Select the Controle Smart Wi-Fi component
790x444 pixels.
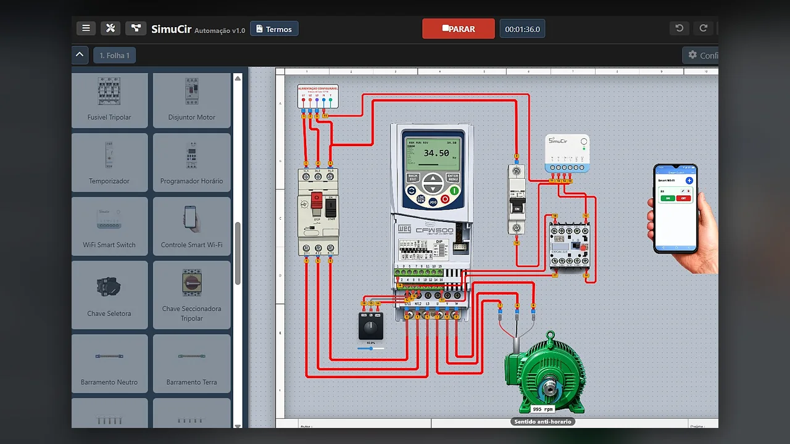192,226
